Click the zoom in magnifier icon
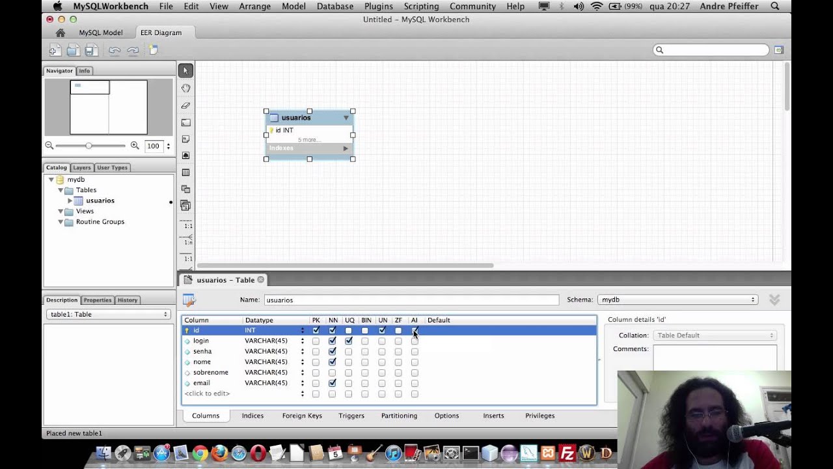 tap(135, 146)
